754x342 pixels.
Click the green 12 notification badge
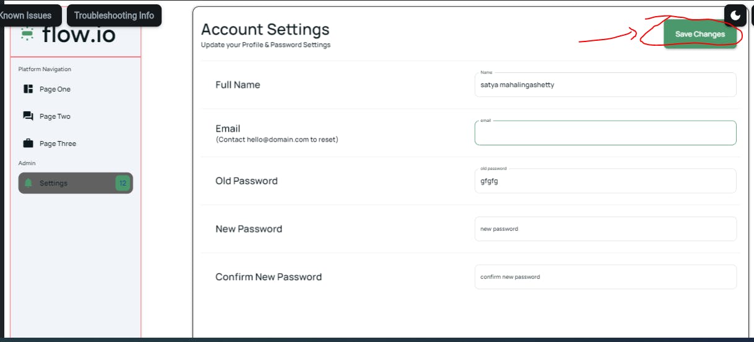click(122, 183)
